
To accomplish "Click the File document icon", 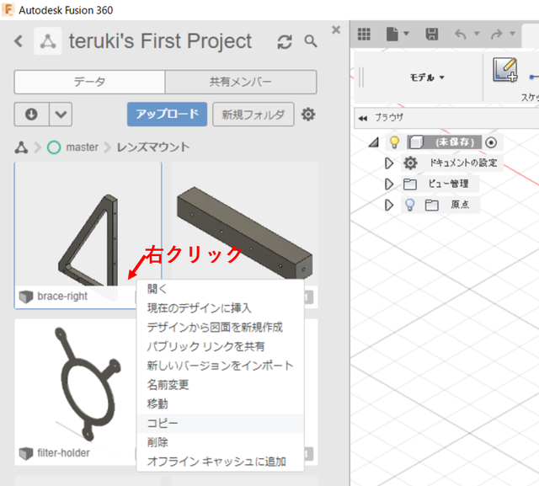I will pos(392,34).
